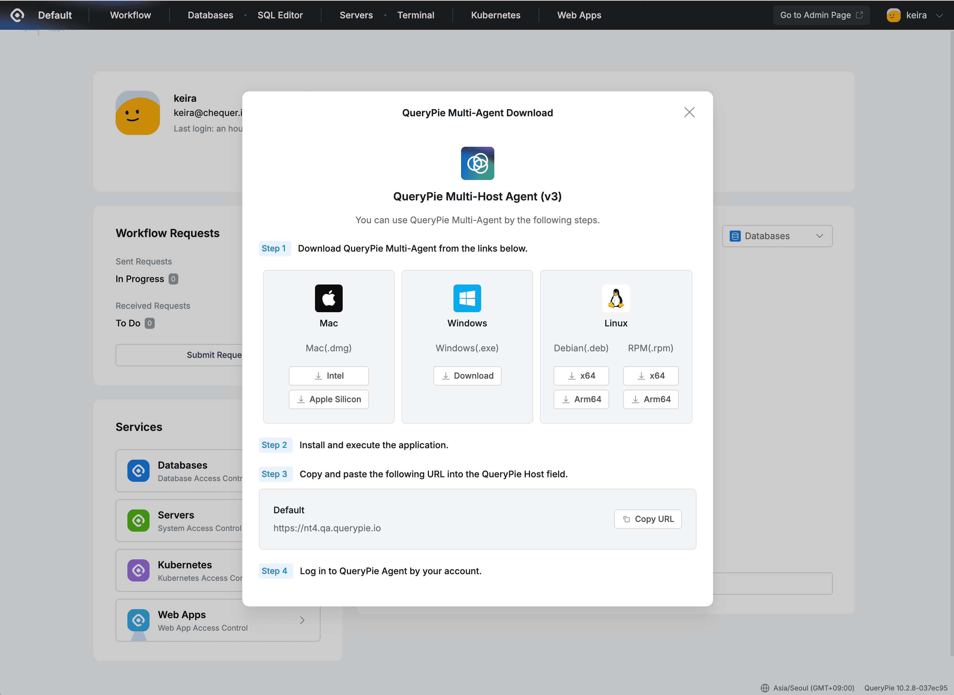The height and width of the screenshot is (695, 954).
Task: Select the Apple icon on the Mac card
Action: point(328,298)
